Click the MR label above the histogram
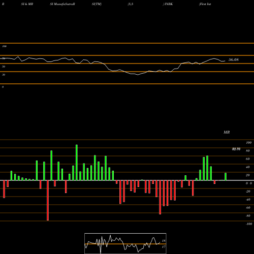This screenshot has height=254, width=254. [227, 132]
